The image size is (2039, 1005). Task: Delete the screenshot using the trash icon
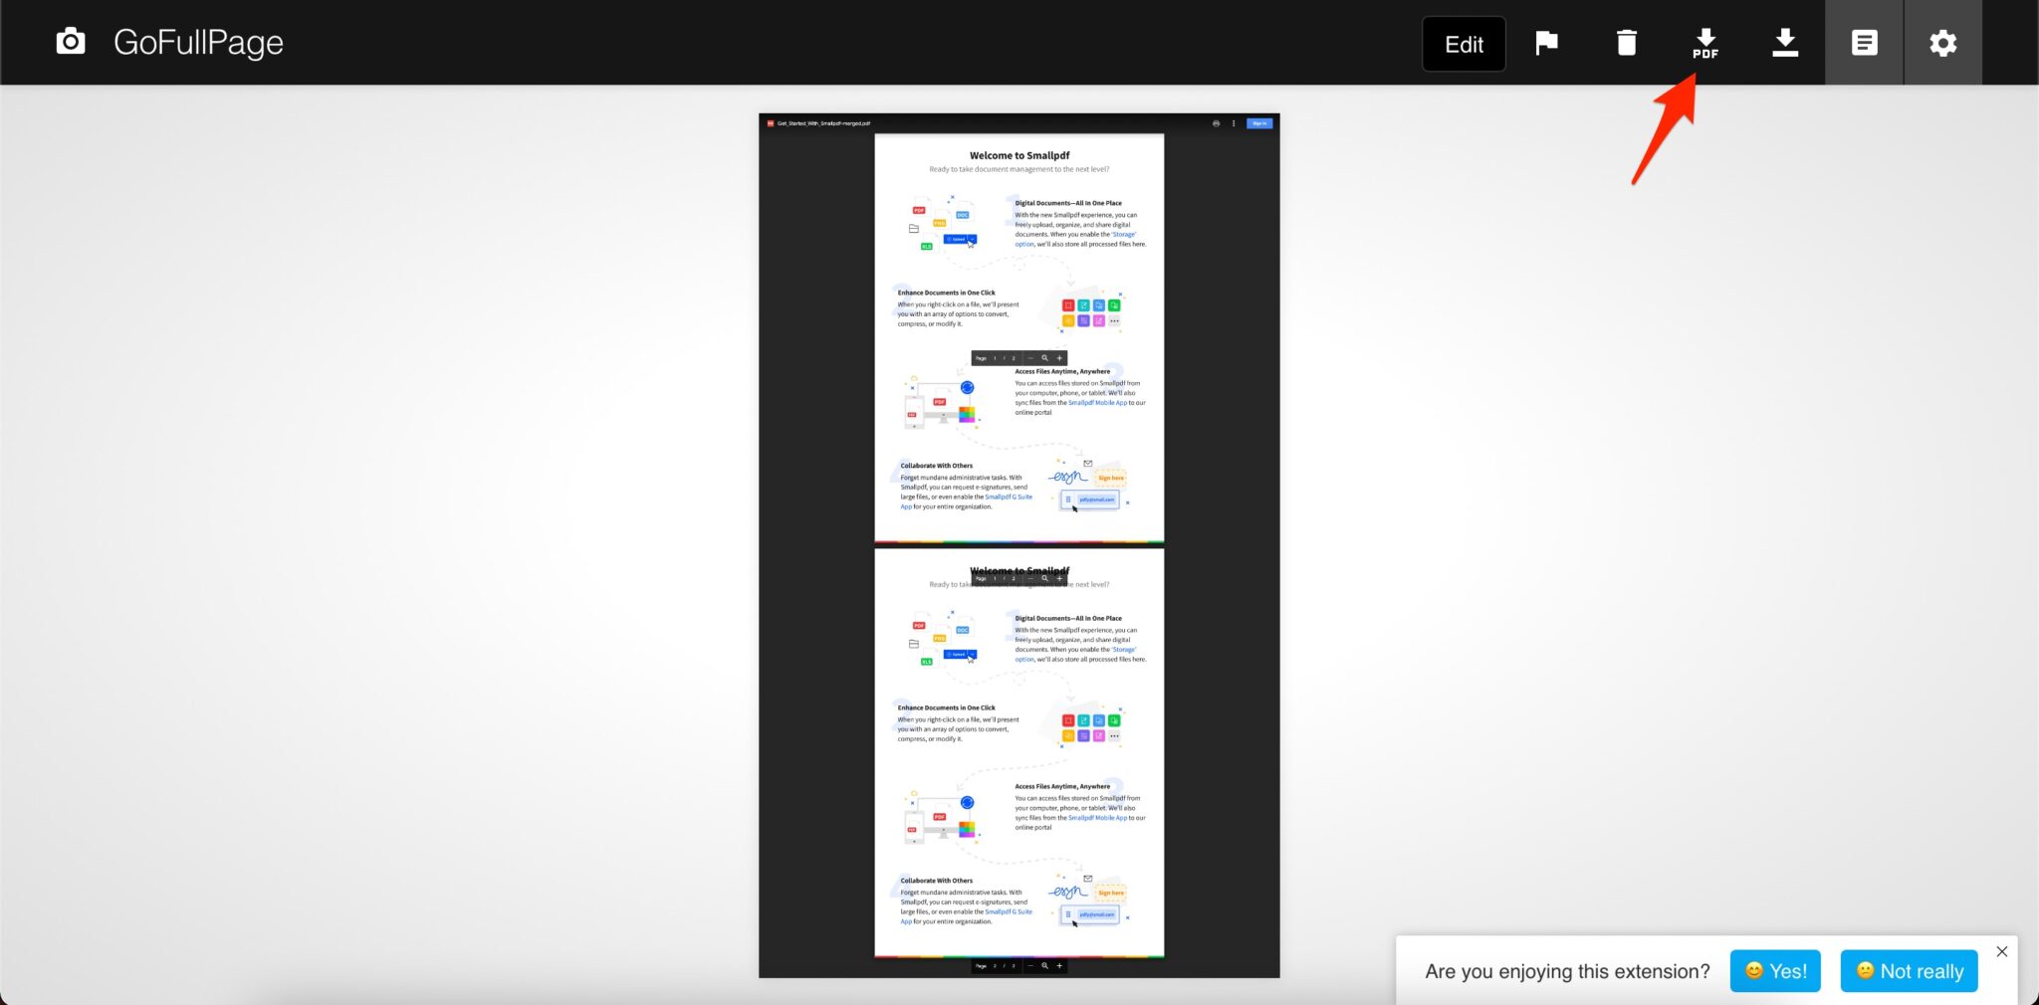click(x=1627, y=42)
